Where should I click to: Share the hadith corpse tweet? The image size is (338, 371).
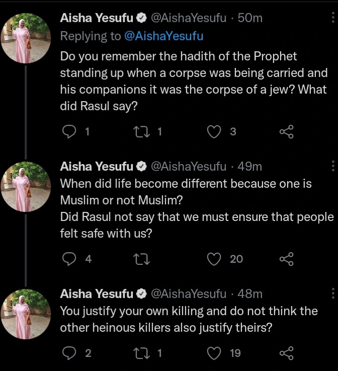pyautogui.click(x=286, y=132)
